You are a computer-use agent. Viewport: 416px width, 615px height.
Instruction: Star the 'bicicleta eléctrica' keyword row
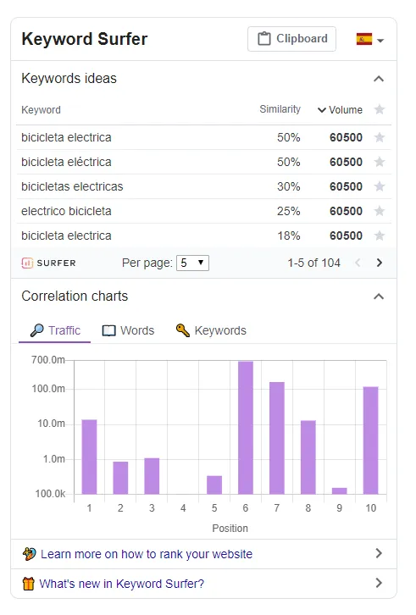tap(379, 162)
